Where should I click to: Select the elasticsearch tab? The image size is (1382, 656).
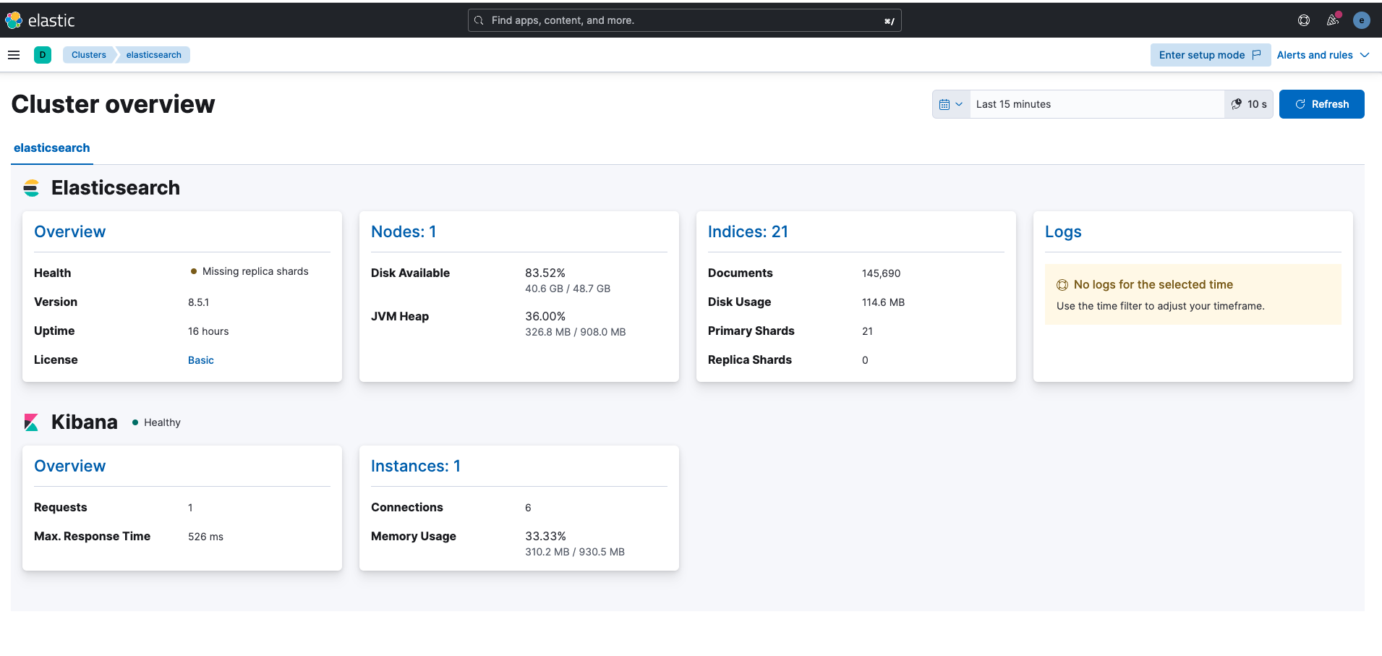pos(52,148)
